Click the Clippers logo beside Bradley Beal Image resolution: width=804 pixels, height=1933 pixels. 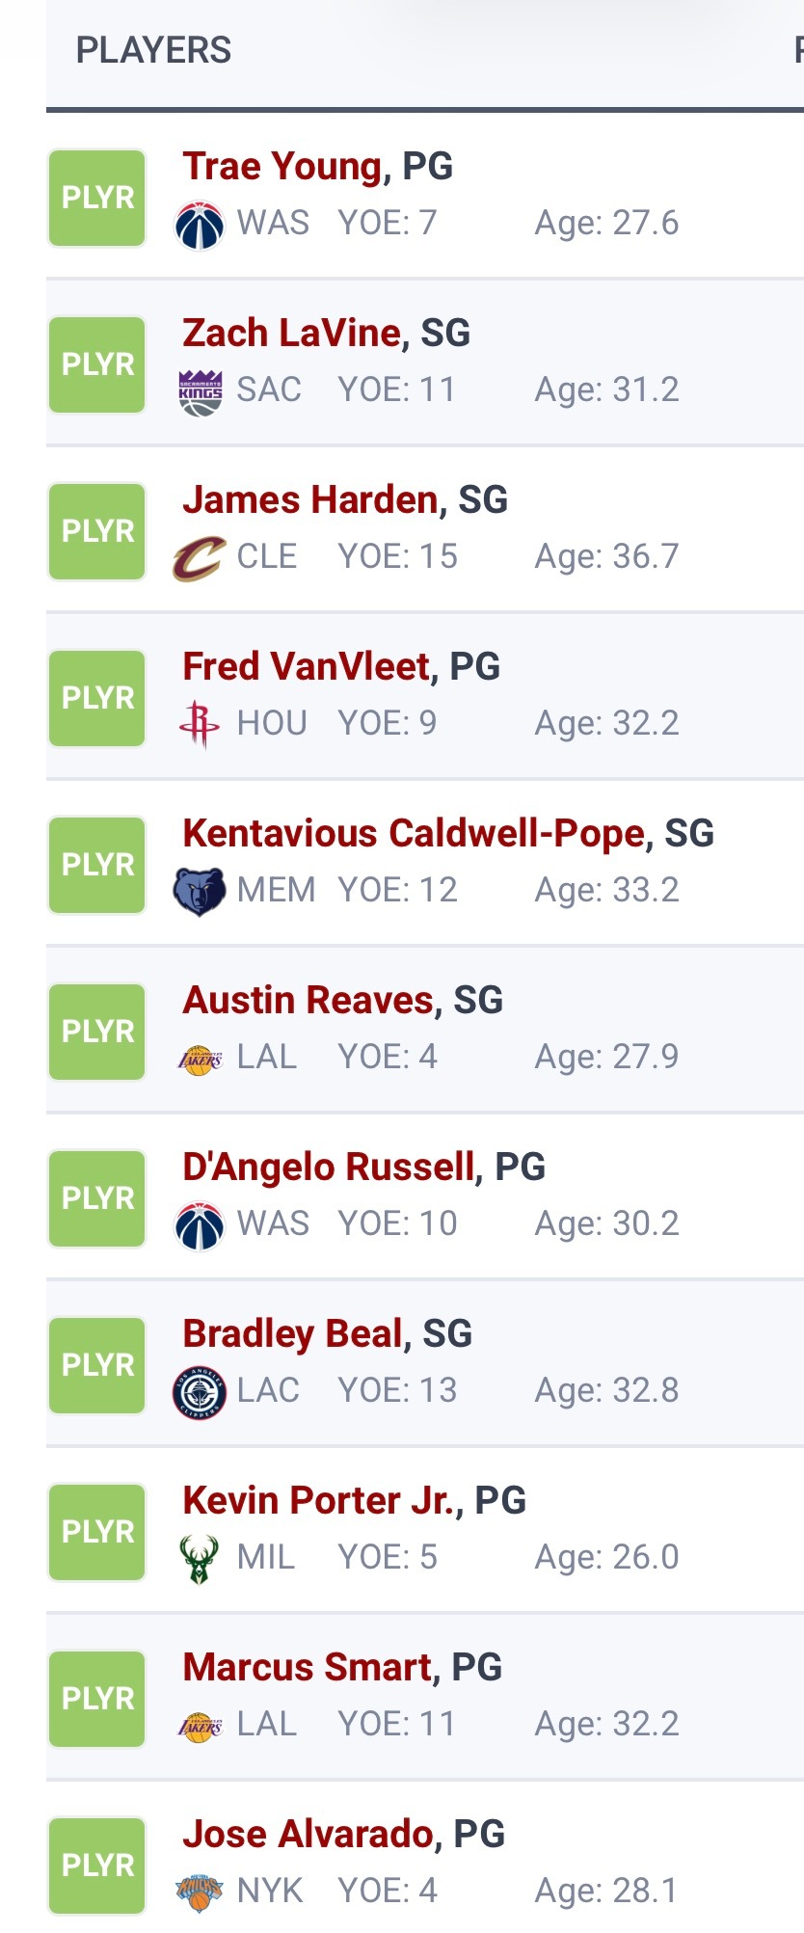[200, 1392]
